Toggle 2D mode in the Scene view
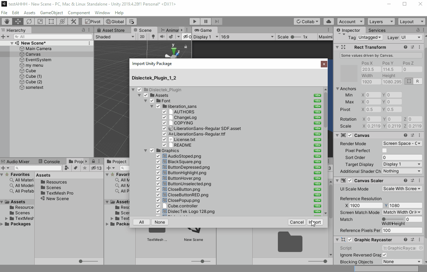 tap(142, 37)
